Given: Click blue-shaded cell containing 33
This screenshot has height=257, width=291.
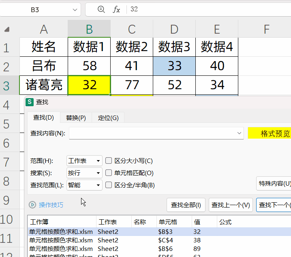Looking at the screenshot, I should point(174,66).
